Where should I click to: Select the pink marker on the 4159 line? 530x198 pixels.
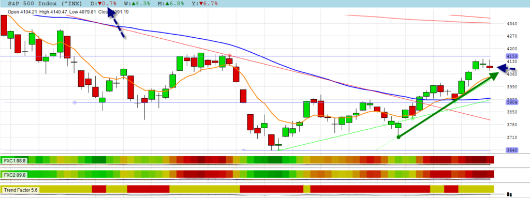click(229, 55)
